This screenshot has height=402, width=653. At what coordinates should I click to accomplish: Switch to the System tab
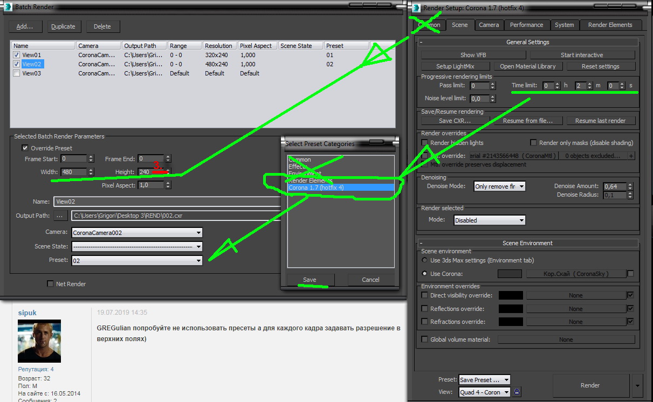click(x=565, y=25)
